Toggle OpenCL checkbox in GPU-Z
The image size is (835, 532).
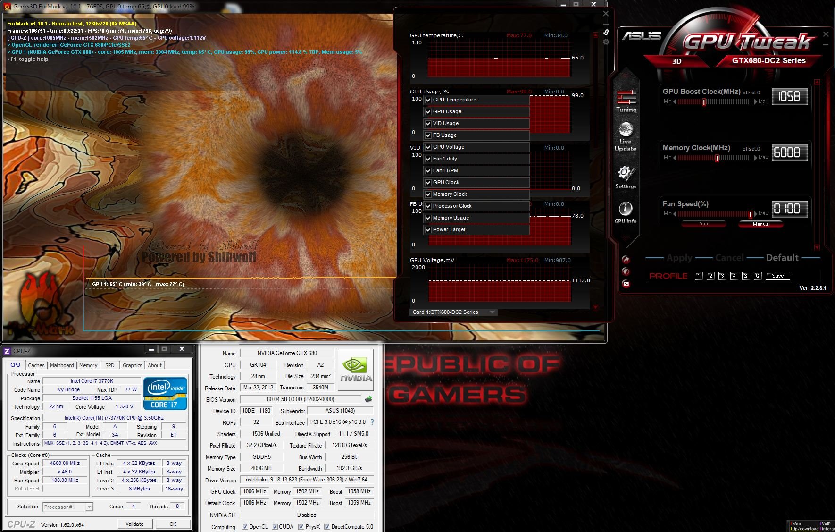pos(245,527)
